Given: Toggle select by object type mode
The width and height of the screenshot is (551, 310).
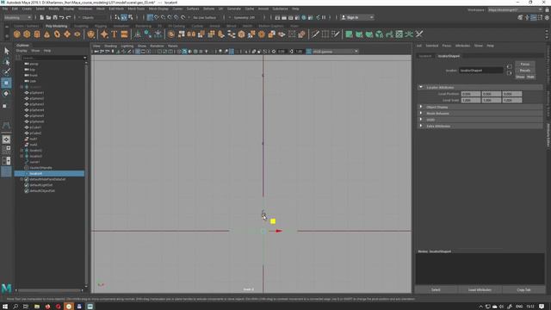Looking at the screenshot, I should [124, 17].
